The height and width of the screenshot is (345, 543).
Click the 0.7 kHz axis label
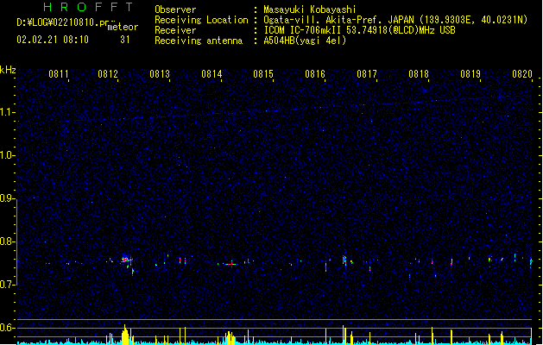coord(7,285)
